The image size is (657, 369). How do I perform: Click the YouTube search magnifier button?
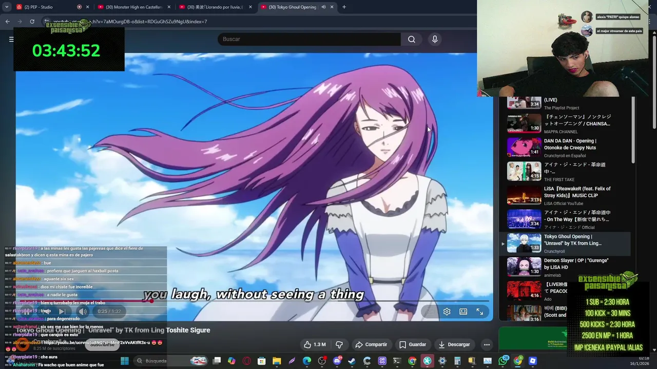click(412, 39)
